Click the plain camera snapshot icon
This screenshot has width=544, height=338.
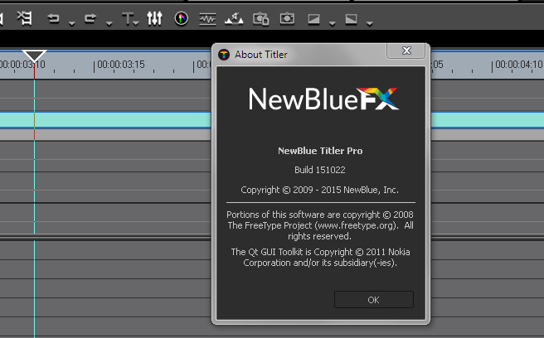[x=287, y=17]
